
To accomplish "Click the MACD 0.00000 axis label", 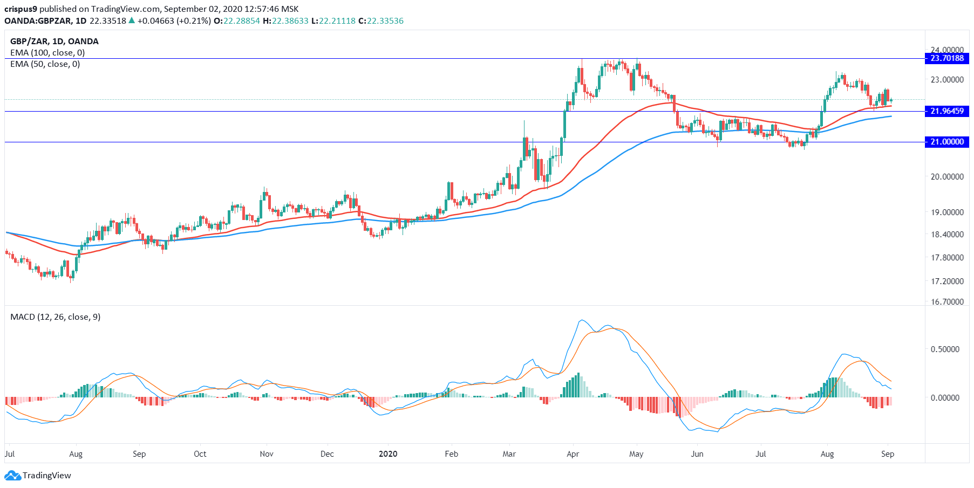I will click(x=945, y=398).
